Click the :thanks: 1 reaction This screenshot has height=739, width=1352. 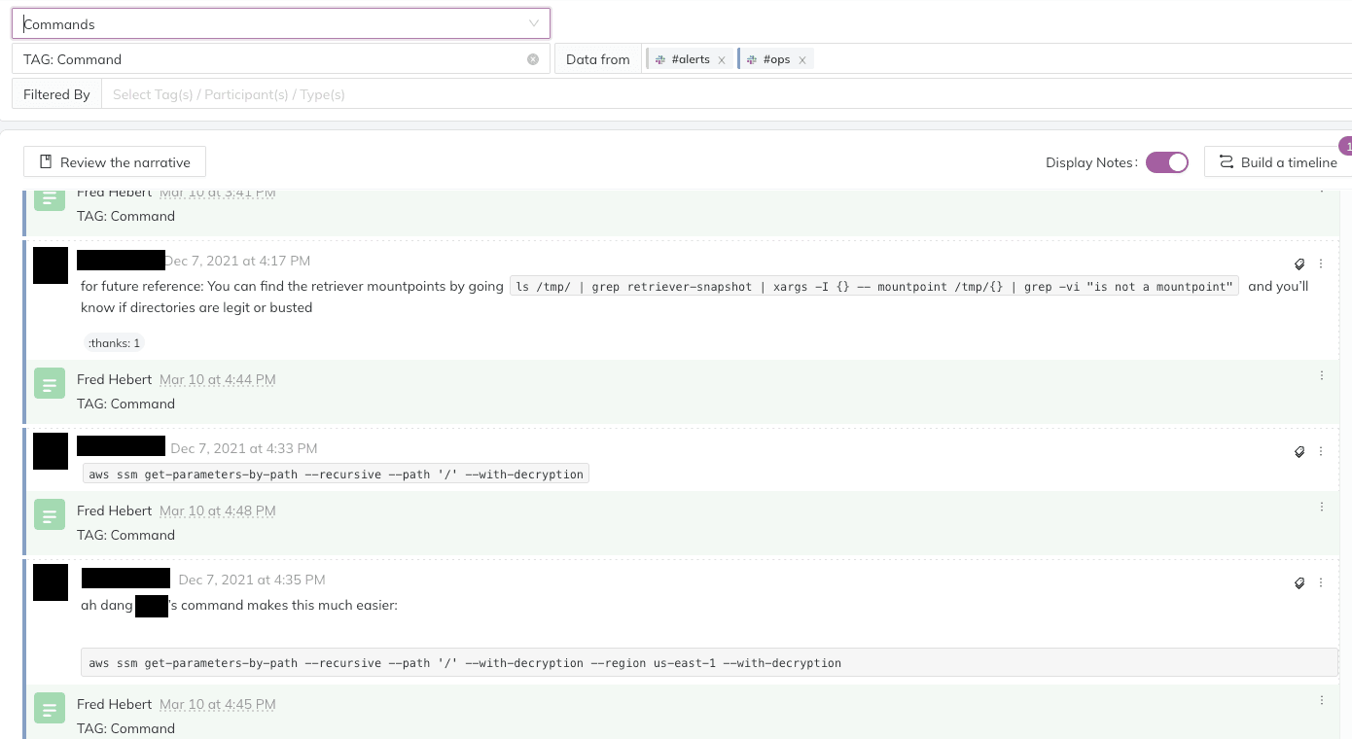(115, 342)
